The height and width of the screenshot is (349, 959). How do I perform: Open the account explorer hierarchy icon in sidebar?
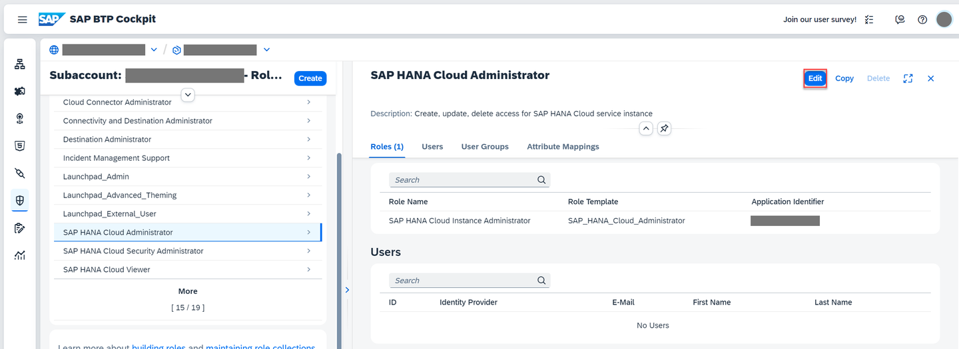[20, 64]
